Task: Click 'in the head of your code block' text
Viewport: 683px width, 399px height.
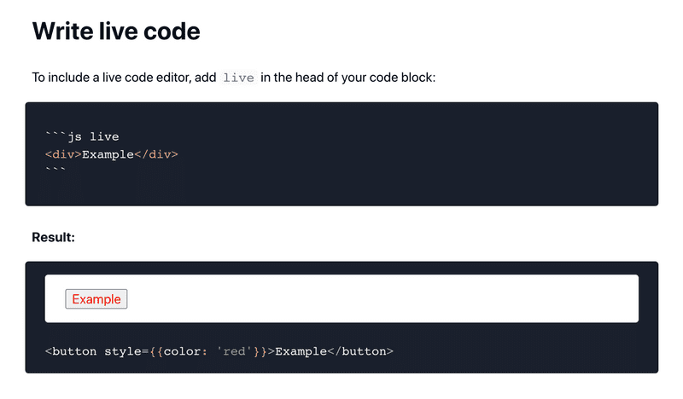Action: [348, 78]
